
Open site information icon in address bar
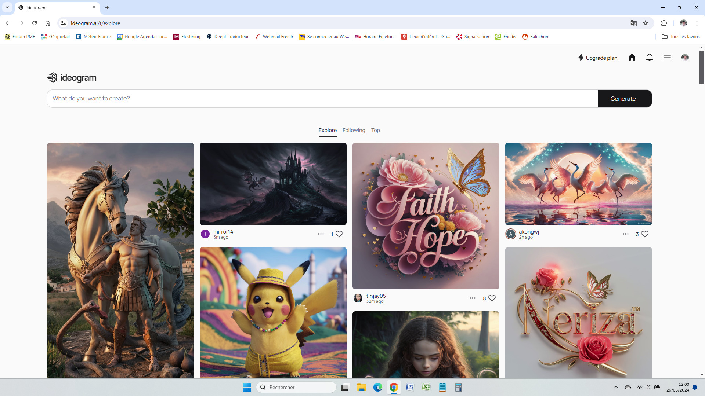[64, 23]
